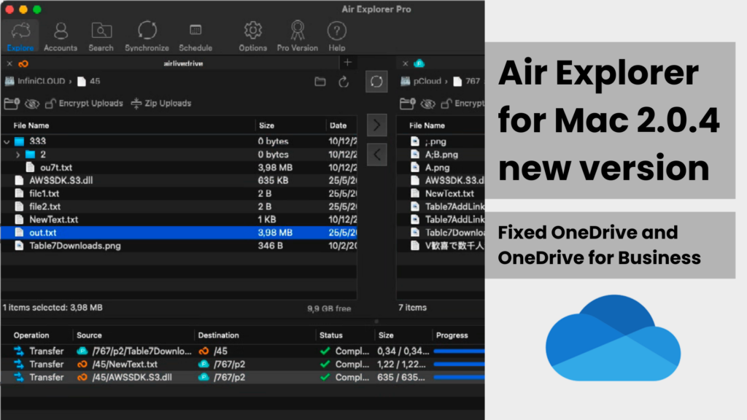The height and width of the screenshot is (420, 747).
Task: Expand the folder named 2
Action: 18,155
